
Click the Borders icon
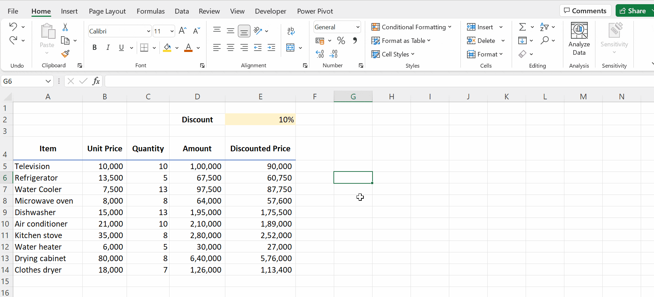[x=144, y=47]
